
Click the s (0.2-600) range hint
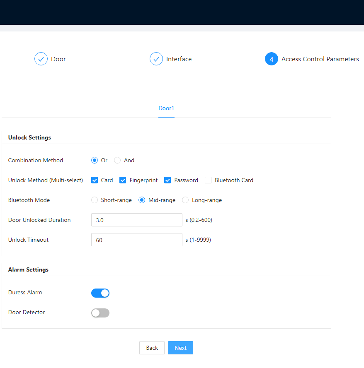[x=199, y=220]
